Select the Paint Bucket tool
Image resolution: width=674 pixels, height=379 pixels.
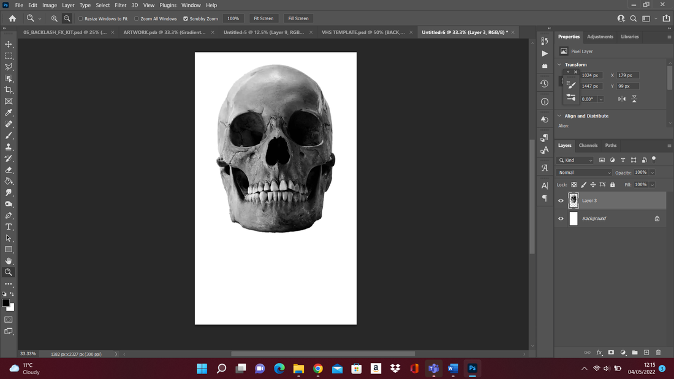(x=9, y=181)
